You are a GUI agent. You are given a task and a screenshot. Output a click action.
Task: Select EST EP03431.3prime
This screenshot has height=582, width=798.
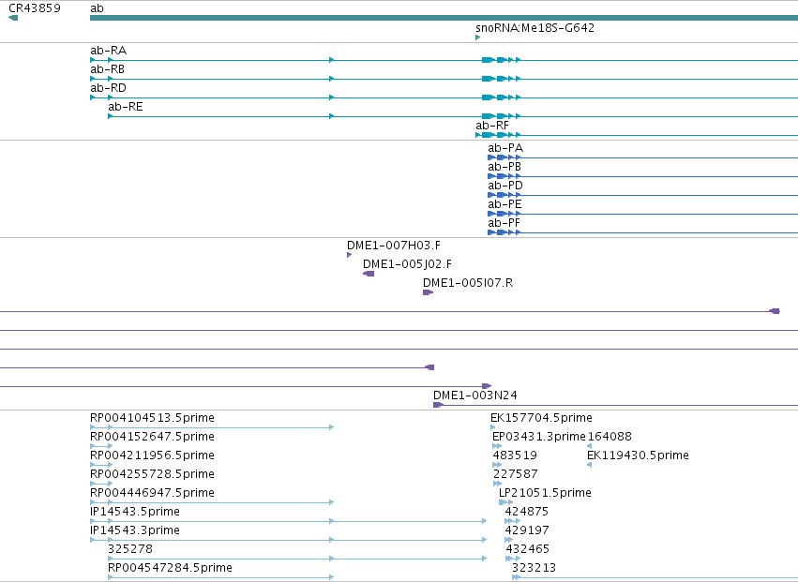click(x=539, y=437)
